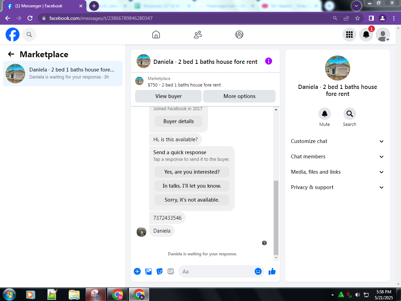Viewport: 401px width, 301px height.
Task: Open the Friends icon in top nav
Action: [x=198, y=35]
